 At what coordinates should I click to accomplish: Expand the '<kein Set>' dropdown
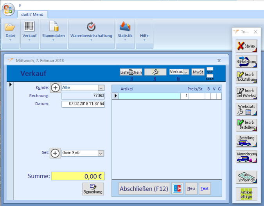click(x=101, y=154)
